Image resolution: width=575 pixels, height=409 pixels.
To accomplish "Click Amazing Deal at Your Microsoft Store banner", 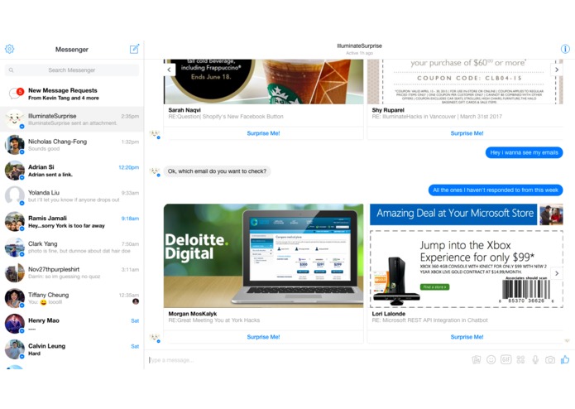I will point(453,214).
